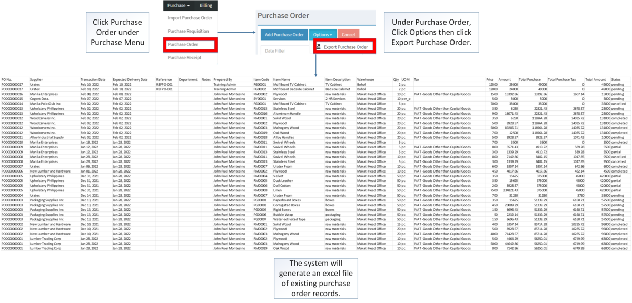Select Purchase Requisition menu entry
Screen dimensions: 632x303
(189, 30)
